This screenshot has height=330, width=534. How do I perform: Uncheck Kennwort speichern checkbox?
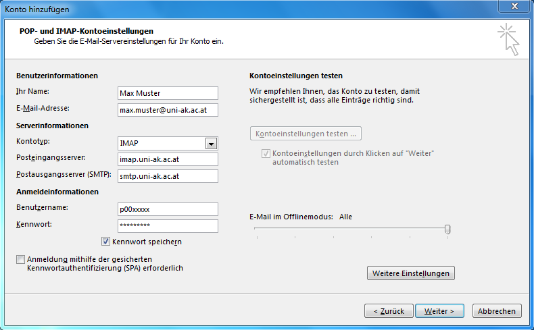105,242
